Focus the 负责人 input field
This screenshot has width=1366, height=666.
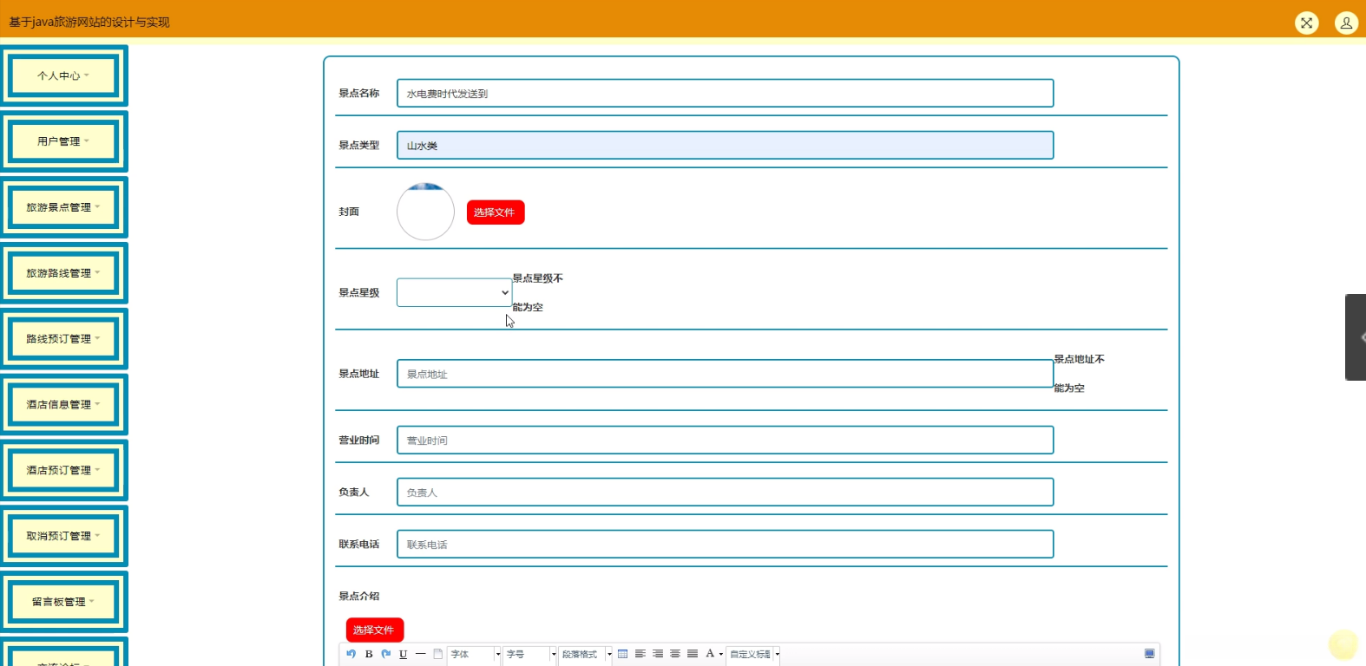coord(725,493)
